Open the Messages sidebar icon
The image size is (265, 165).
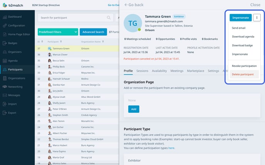tap(5, 95)
